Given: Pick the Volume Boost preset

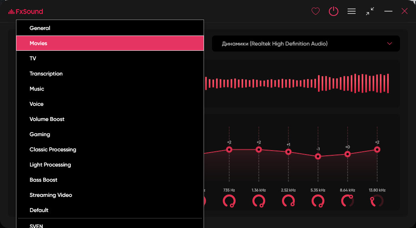Looking at the screenshot, I should coord(47,119).
